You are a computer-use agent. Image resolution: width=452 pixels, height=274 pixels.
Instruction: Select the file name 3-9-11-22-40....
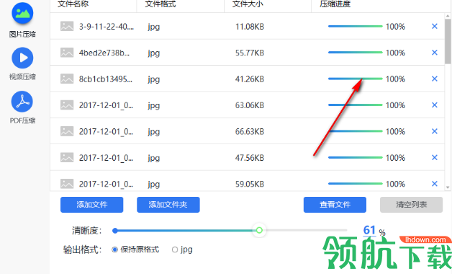tap(107, 27)
